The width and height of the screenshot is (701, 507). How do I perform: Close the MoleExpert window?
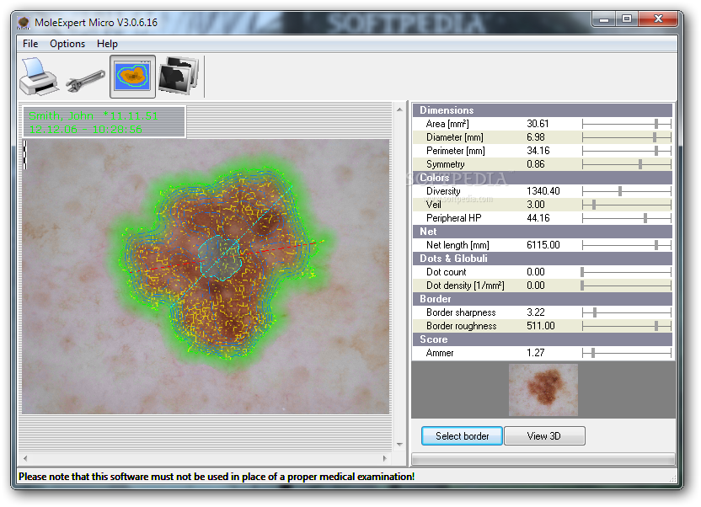(658, 19)
